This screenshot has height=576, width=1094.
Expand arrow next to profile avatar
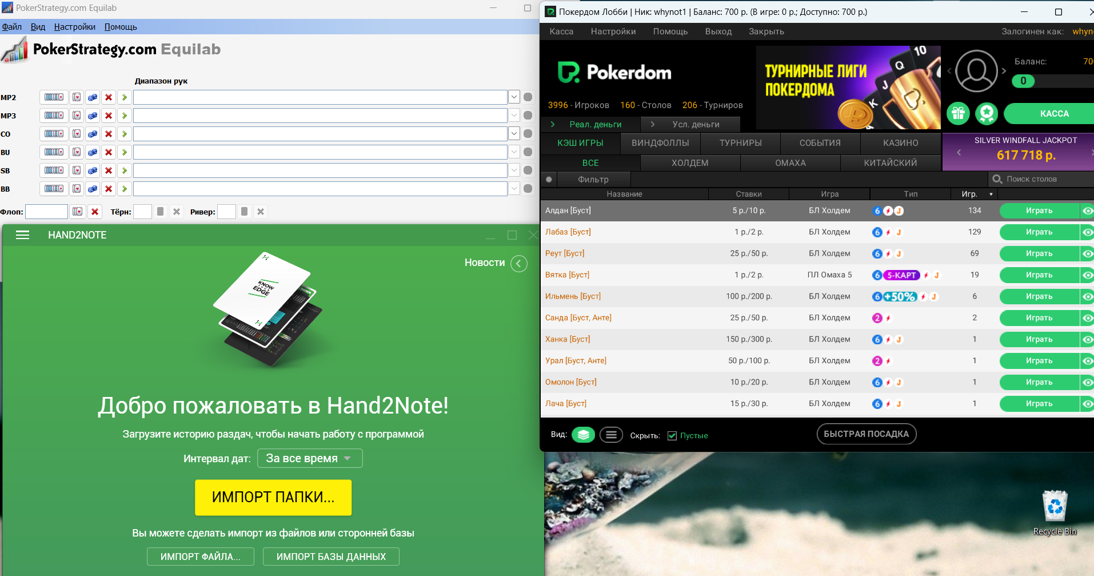point(1004,71)
